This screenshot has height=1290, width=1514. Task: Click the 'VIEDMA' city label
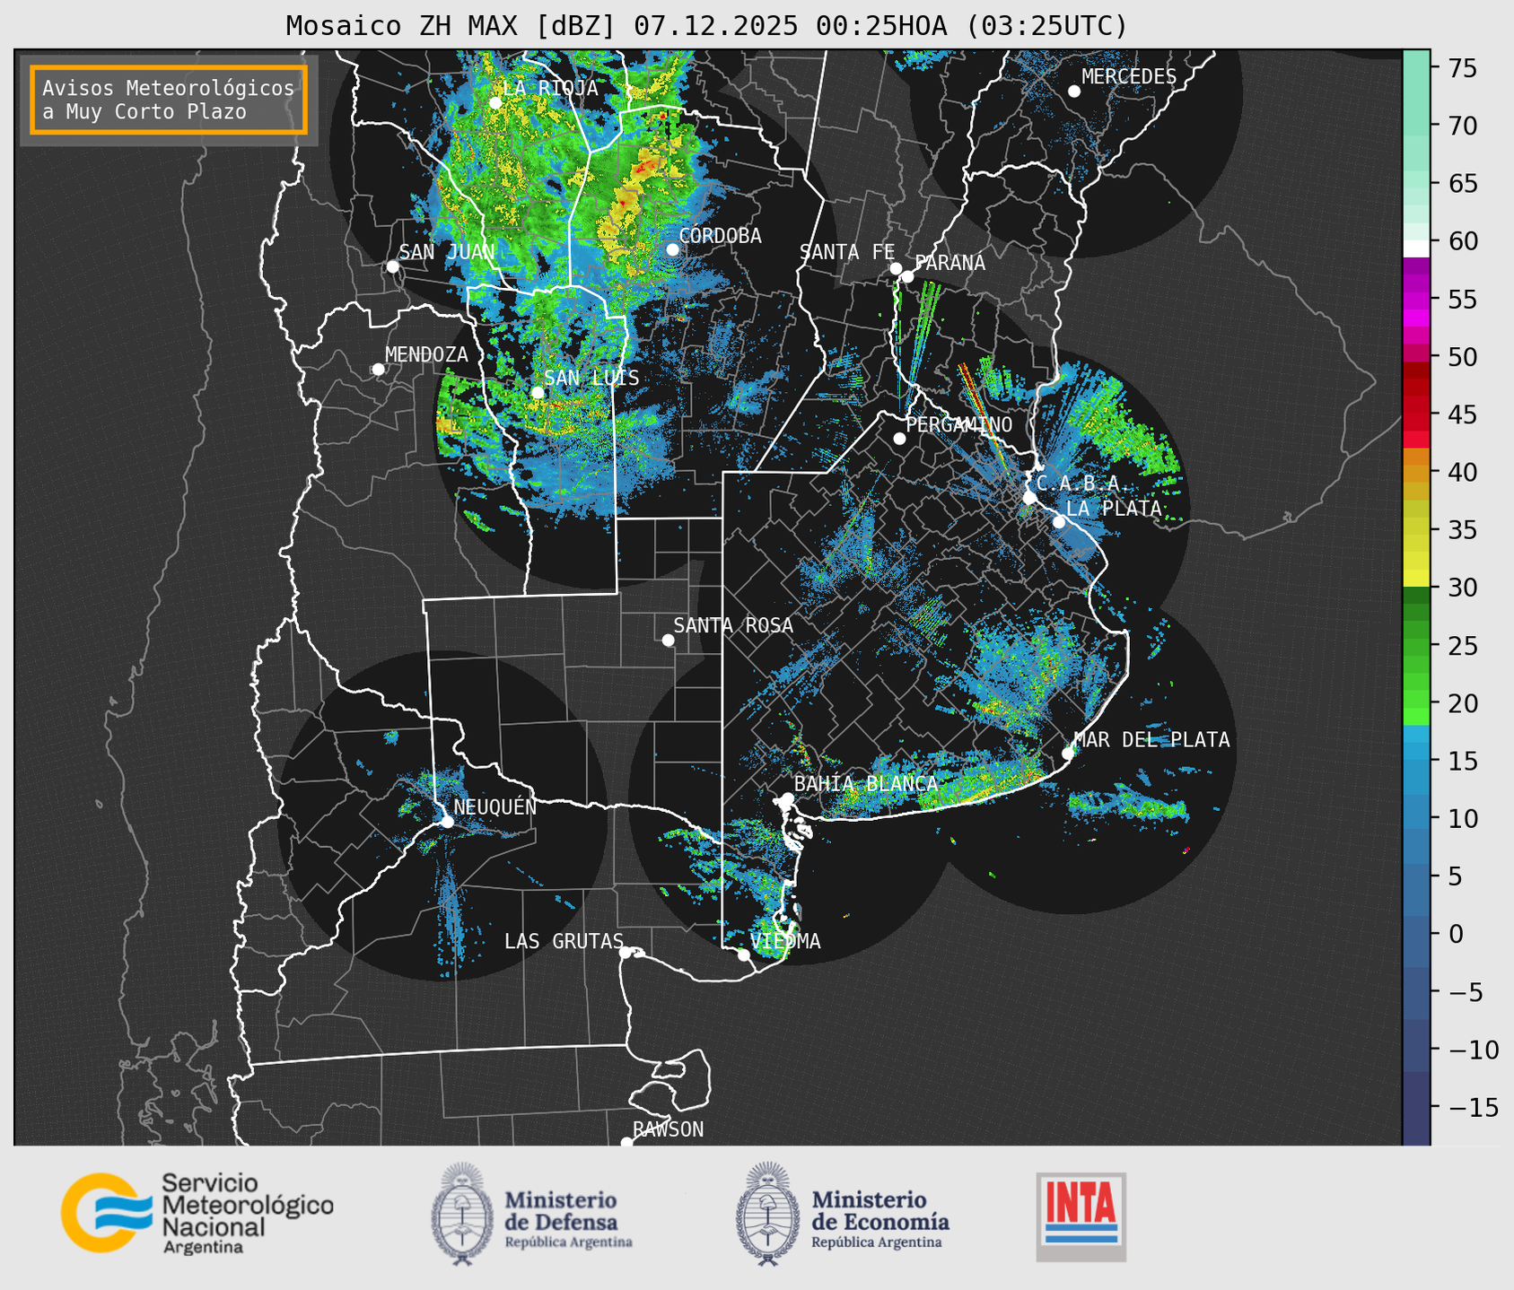[785, 941]
